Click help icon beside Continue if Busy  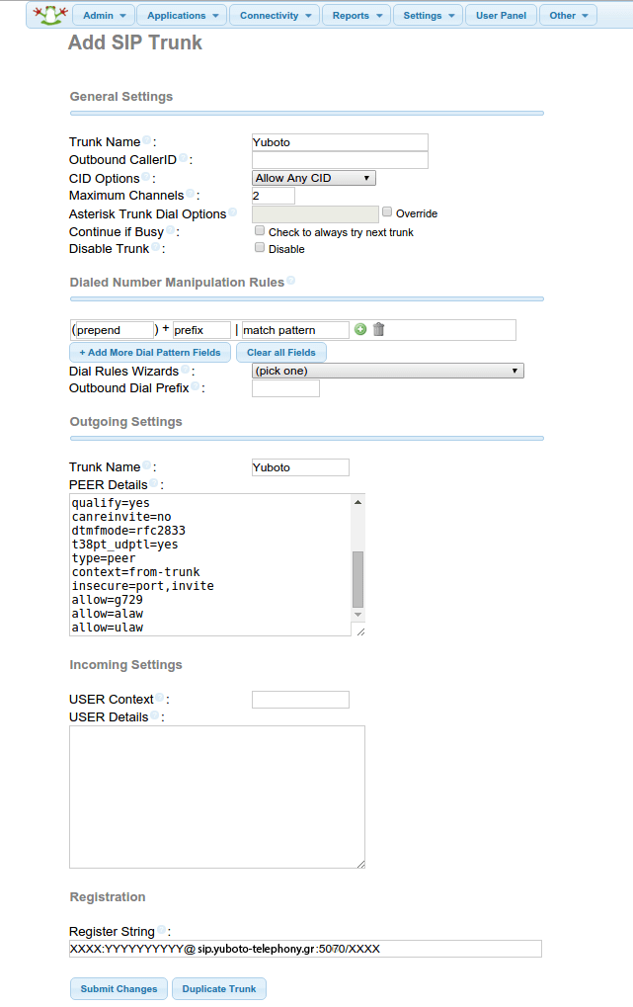point(170,230)
